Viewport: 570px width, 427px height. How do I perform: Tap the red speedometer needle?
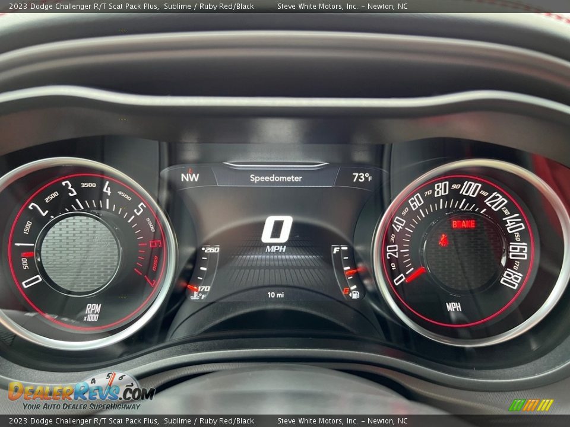point(415,275)
